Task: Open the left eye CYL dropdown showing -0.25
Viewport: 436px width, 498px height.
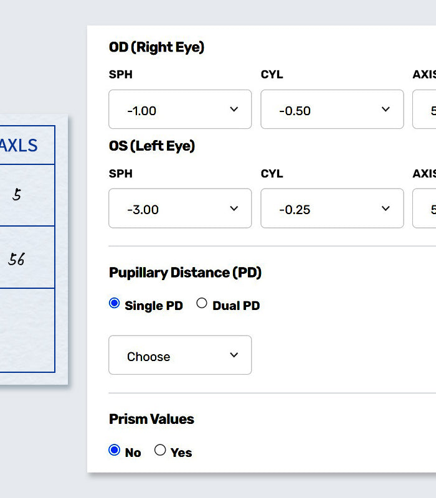Action: [332, 209]
